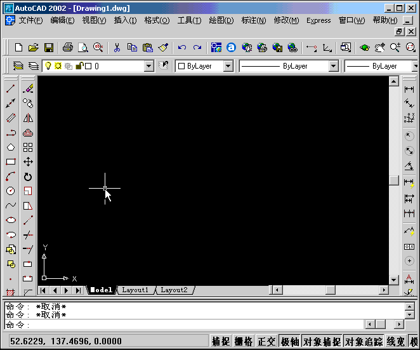This screenshot has height=350, width=420.
Task: Select the Circle draw tool
Action: tap(11, 191)
